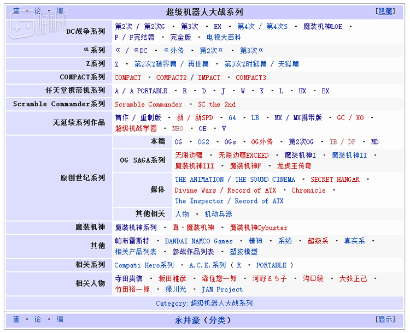The image size is (410, 333).
Task: Open the 超级机器人大战系列 title link
Action: pyautogui.click(x=204, y=12)
